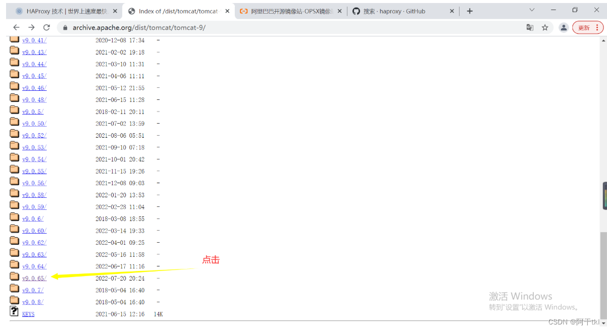Screen dimensions: 607x330
Task: Click the folder icon beside v9.0.50/
Action: (x=14, y=122)
